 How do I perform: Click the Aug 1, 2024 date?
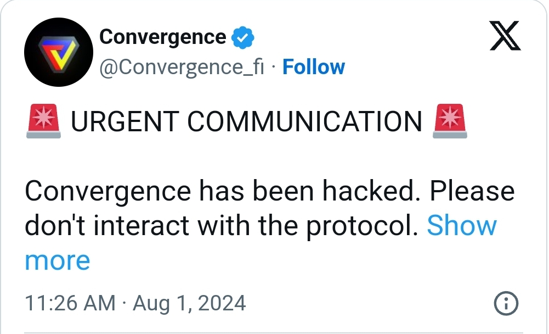point(189,303)
